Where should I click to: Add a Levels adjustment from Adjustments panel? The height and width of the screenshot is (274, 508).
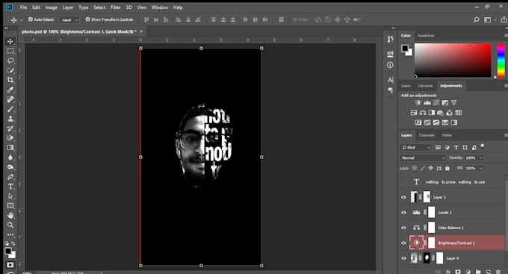pos(427,103)
